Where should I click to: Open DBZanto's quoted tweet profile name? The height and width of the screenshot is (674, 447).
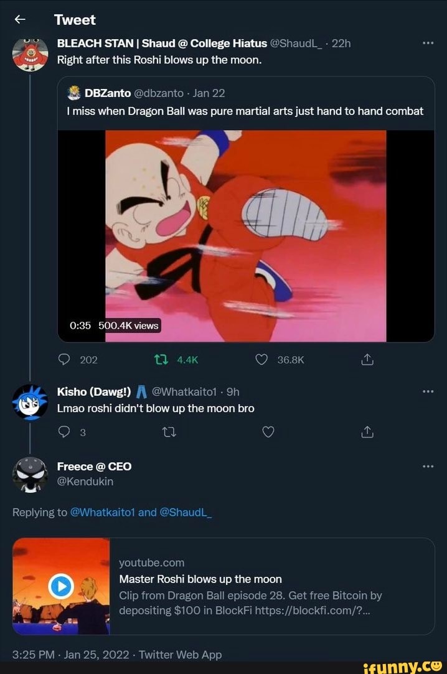click(x=107, y=93)
